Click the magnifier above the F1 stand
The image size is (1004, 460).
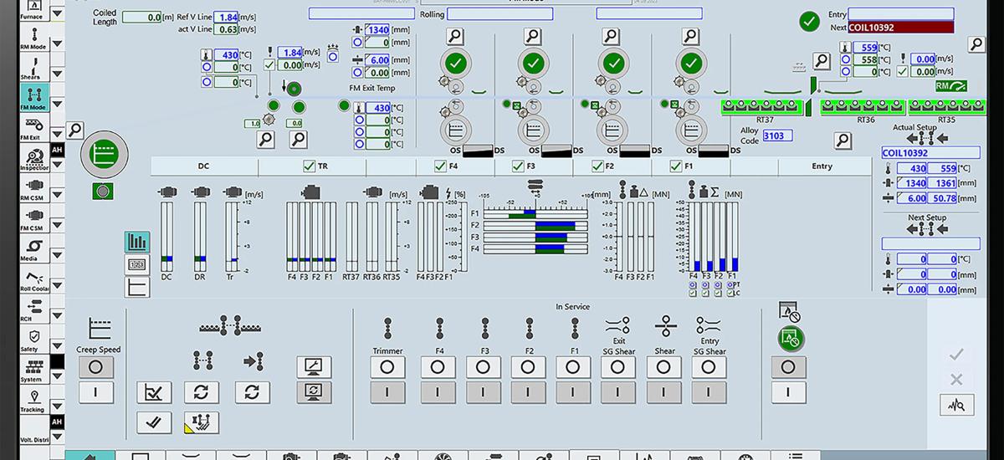coord(690,36)
